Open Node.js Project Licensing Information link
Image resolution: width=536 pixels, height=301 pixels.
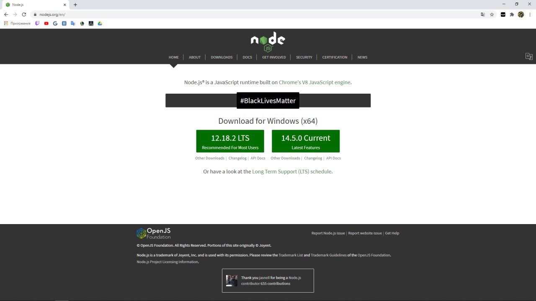coord(167,262)
